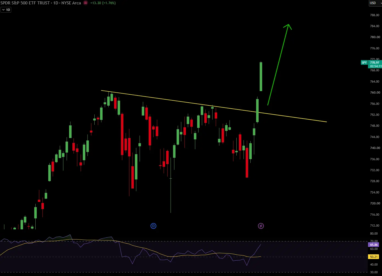382x276 pixels.
Task: Click the 776.00 price scale label
Action: [x=375, y=48]
